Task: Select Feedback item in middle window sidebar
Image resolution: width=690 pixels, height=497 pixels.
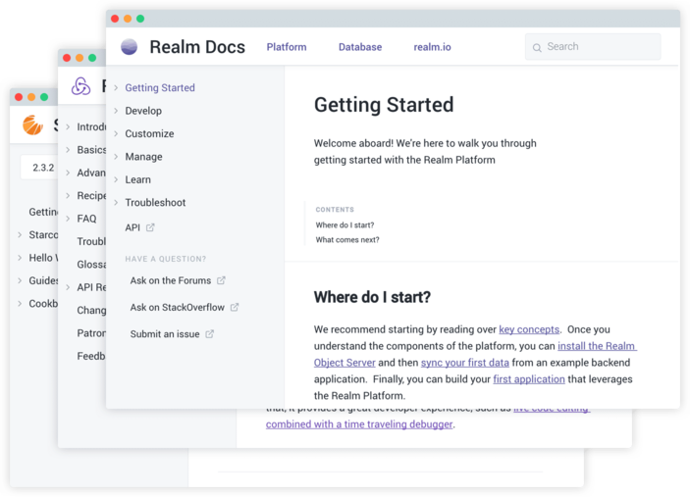Action: click(91, 356)
